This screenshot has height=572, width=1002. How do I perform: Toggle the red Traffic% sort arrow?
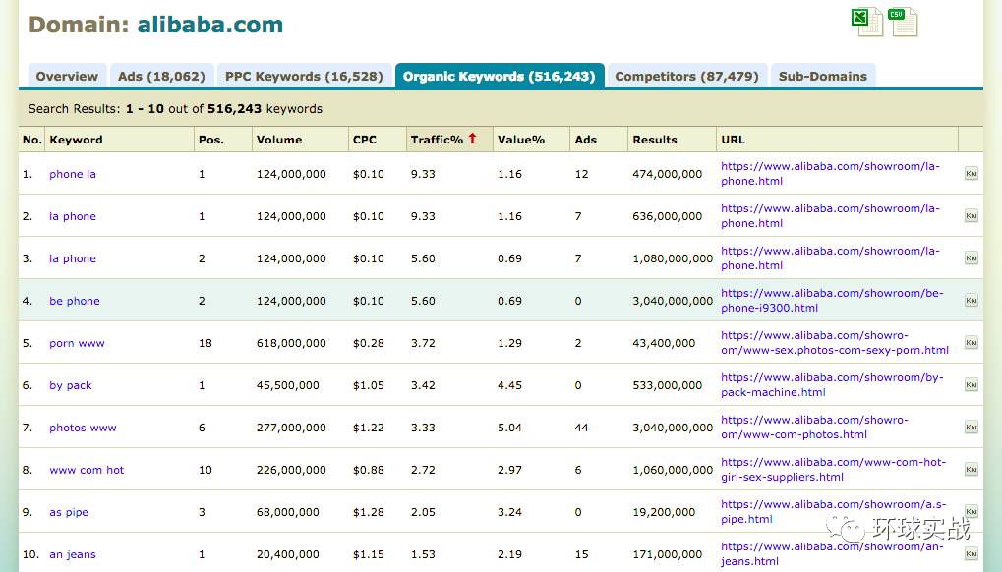[472, 138]
